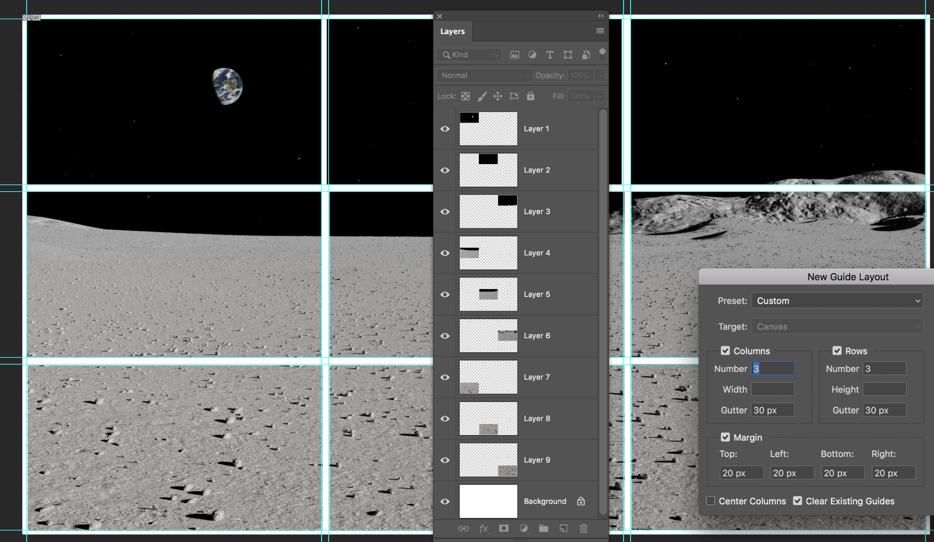Click the Create new layer icon
The image size is (934, 542).
tap(563, 528)
